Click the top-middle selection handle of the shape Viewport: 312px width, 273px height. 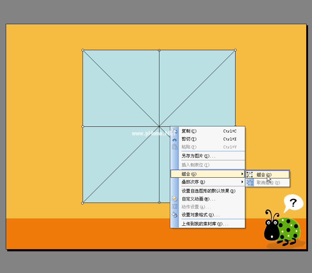point(159,50)
